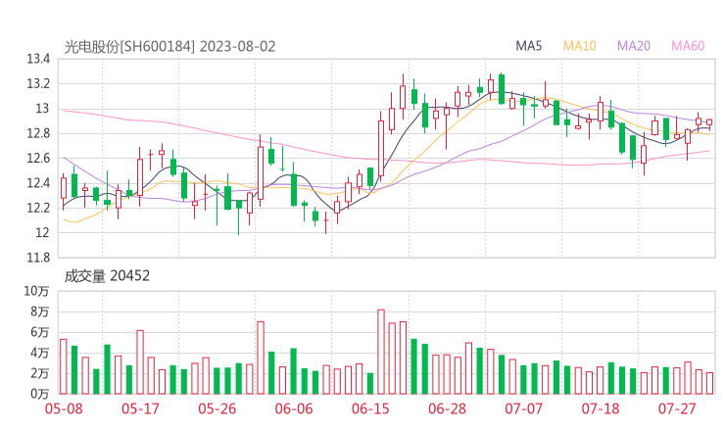Viewport: 725px width, 431px height.
Task: Click the 13.2 price axis label
Action: click(38, 84)
